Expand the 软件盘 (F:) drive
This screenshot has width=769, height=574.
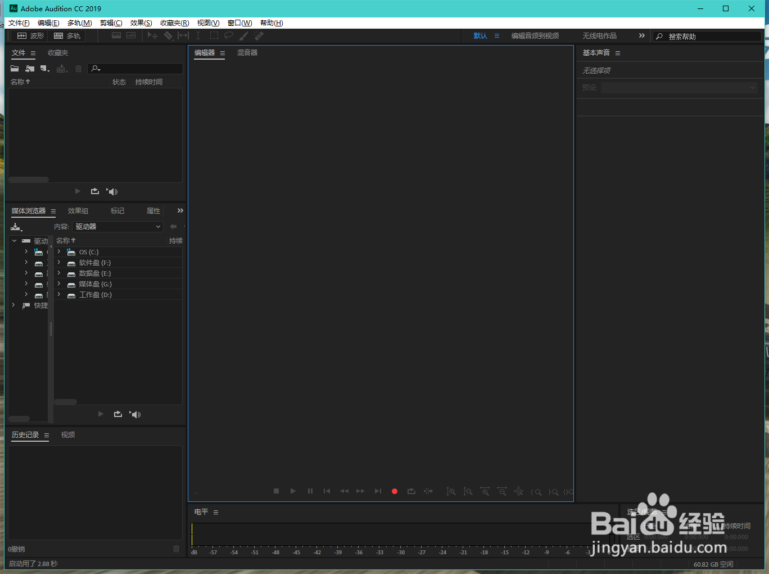(58, 262)
